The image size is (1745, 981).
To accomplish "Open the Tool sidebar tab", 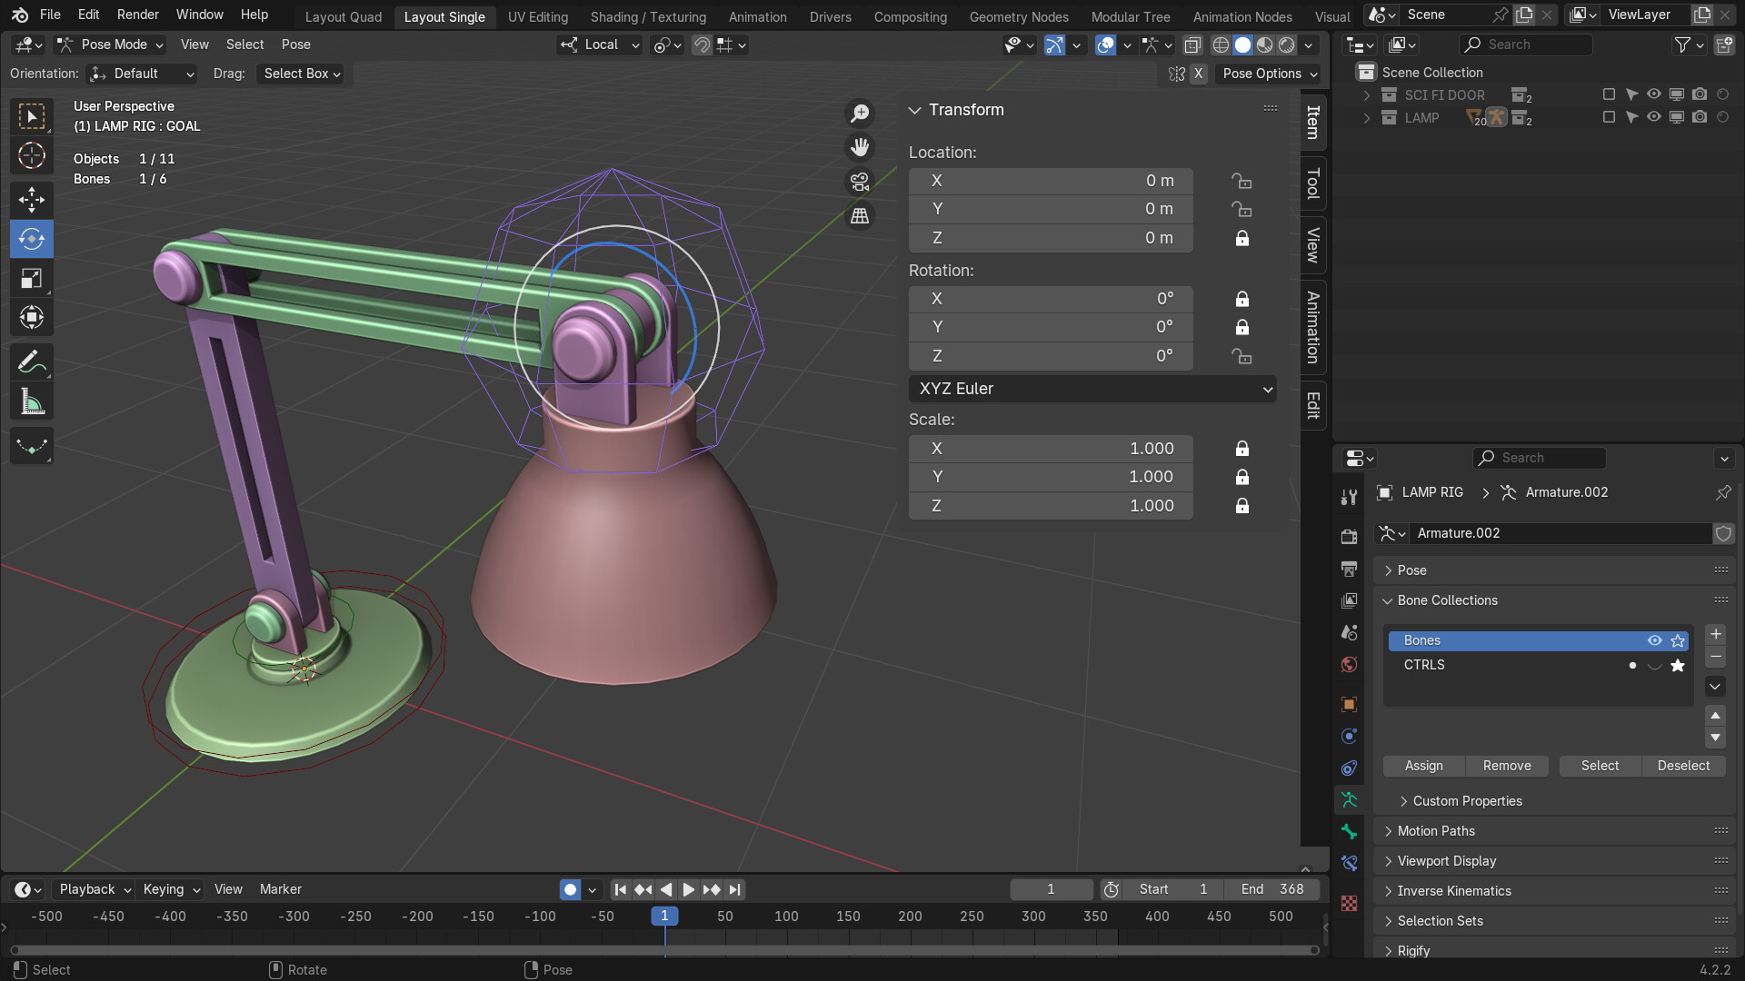I will [x=1312, y=183].
